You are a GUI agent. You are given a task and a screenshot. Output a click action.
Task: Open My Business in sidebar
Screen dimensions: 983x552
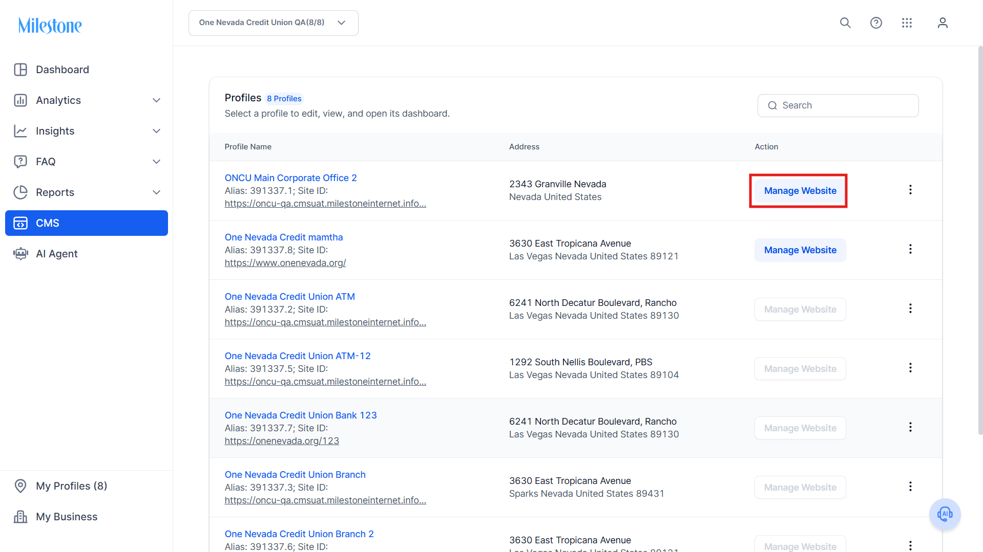pos(87,517)
